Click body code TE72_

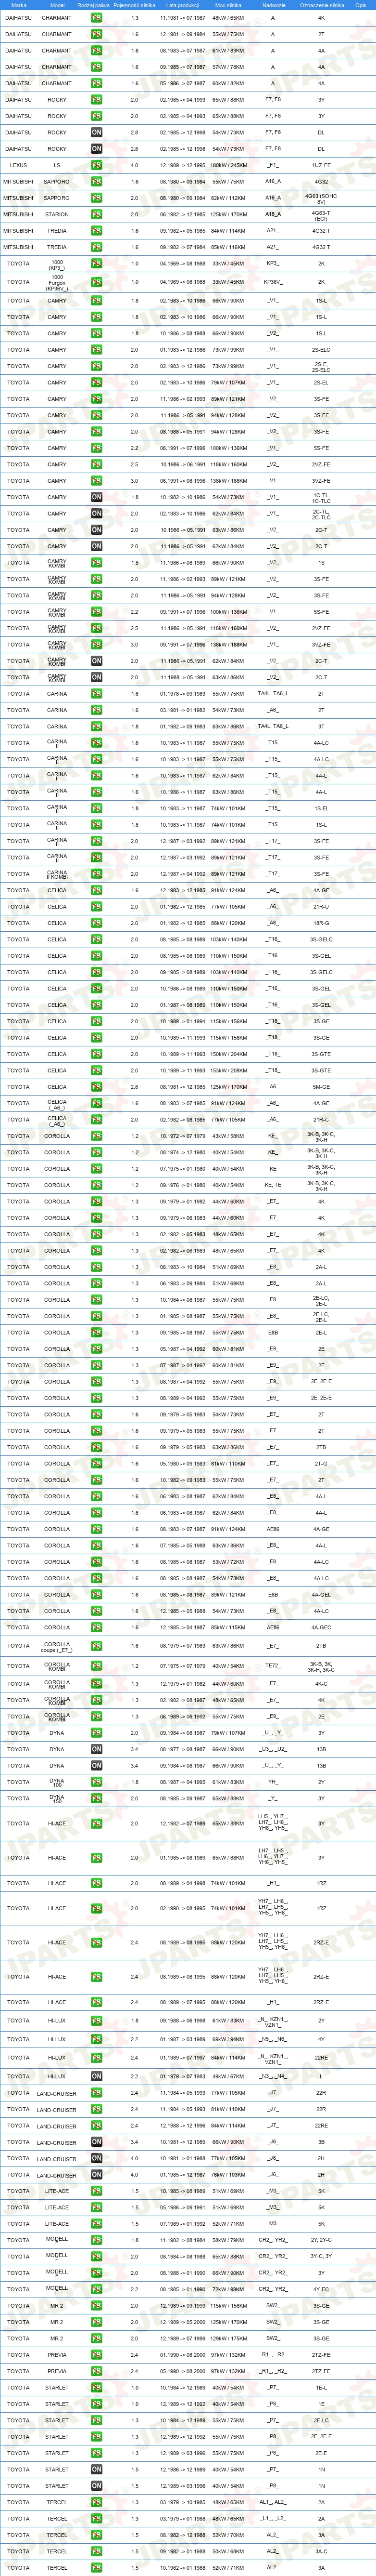coord(273,1666)
